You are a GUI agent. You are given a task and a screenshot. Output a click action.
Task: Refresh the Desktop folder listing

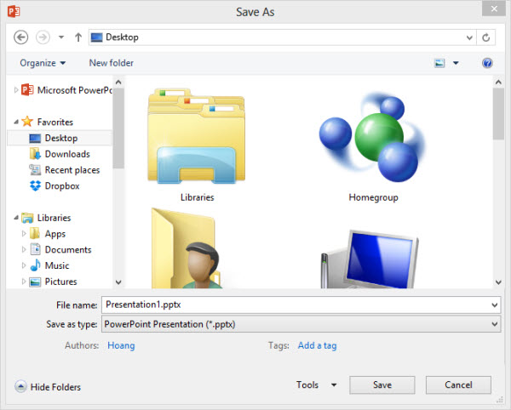[486, 37]
